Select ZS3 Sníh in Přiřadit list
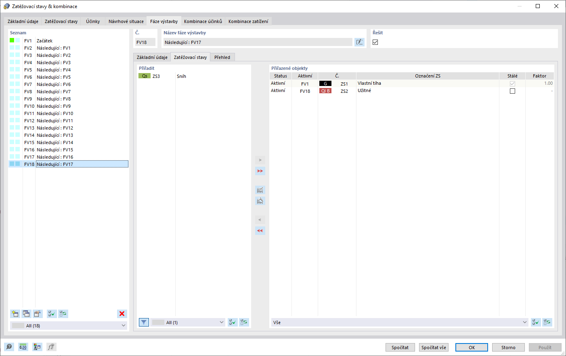The image size is (566, 356). tap(194, 76)
